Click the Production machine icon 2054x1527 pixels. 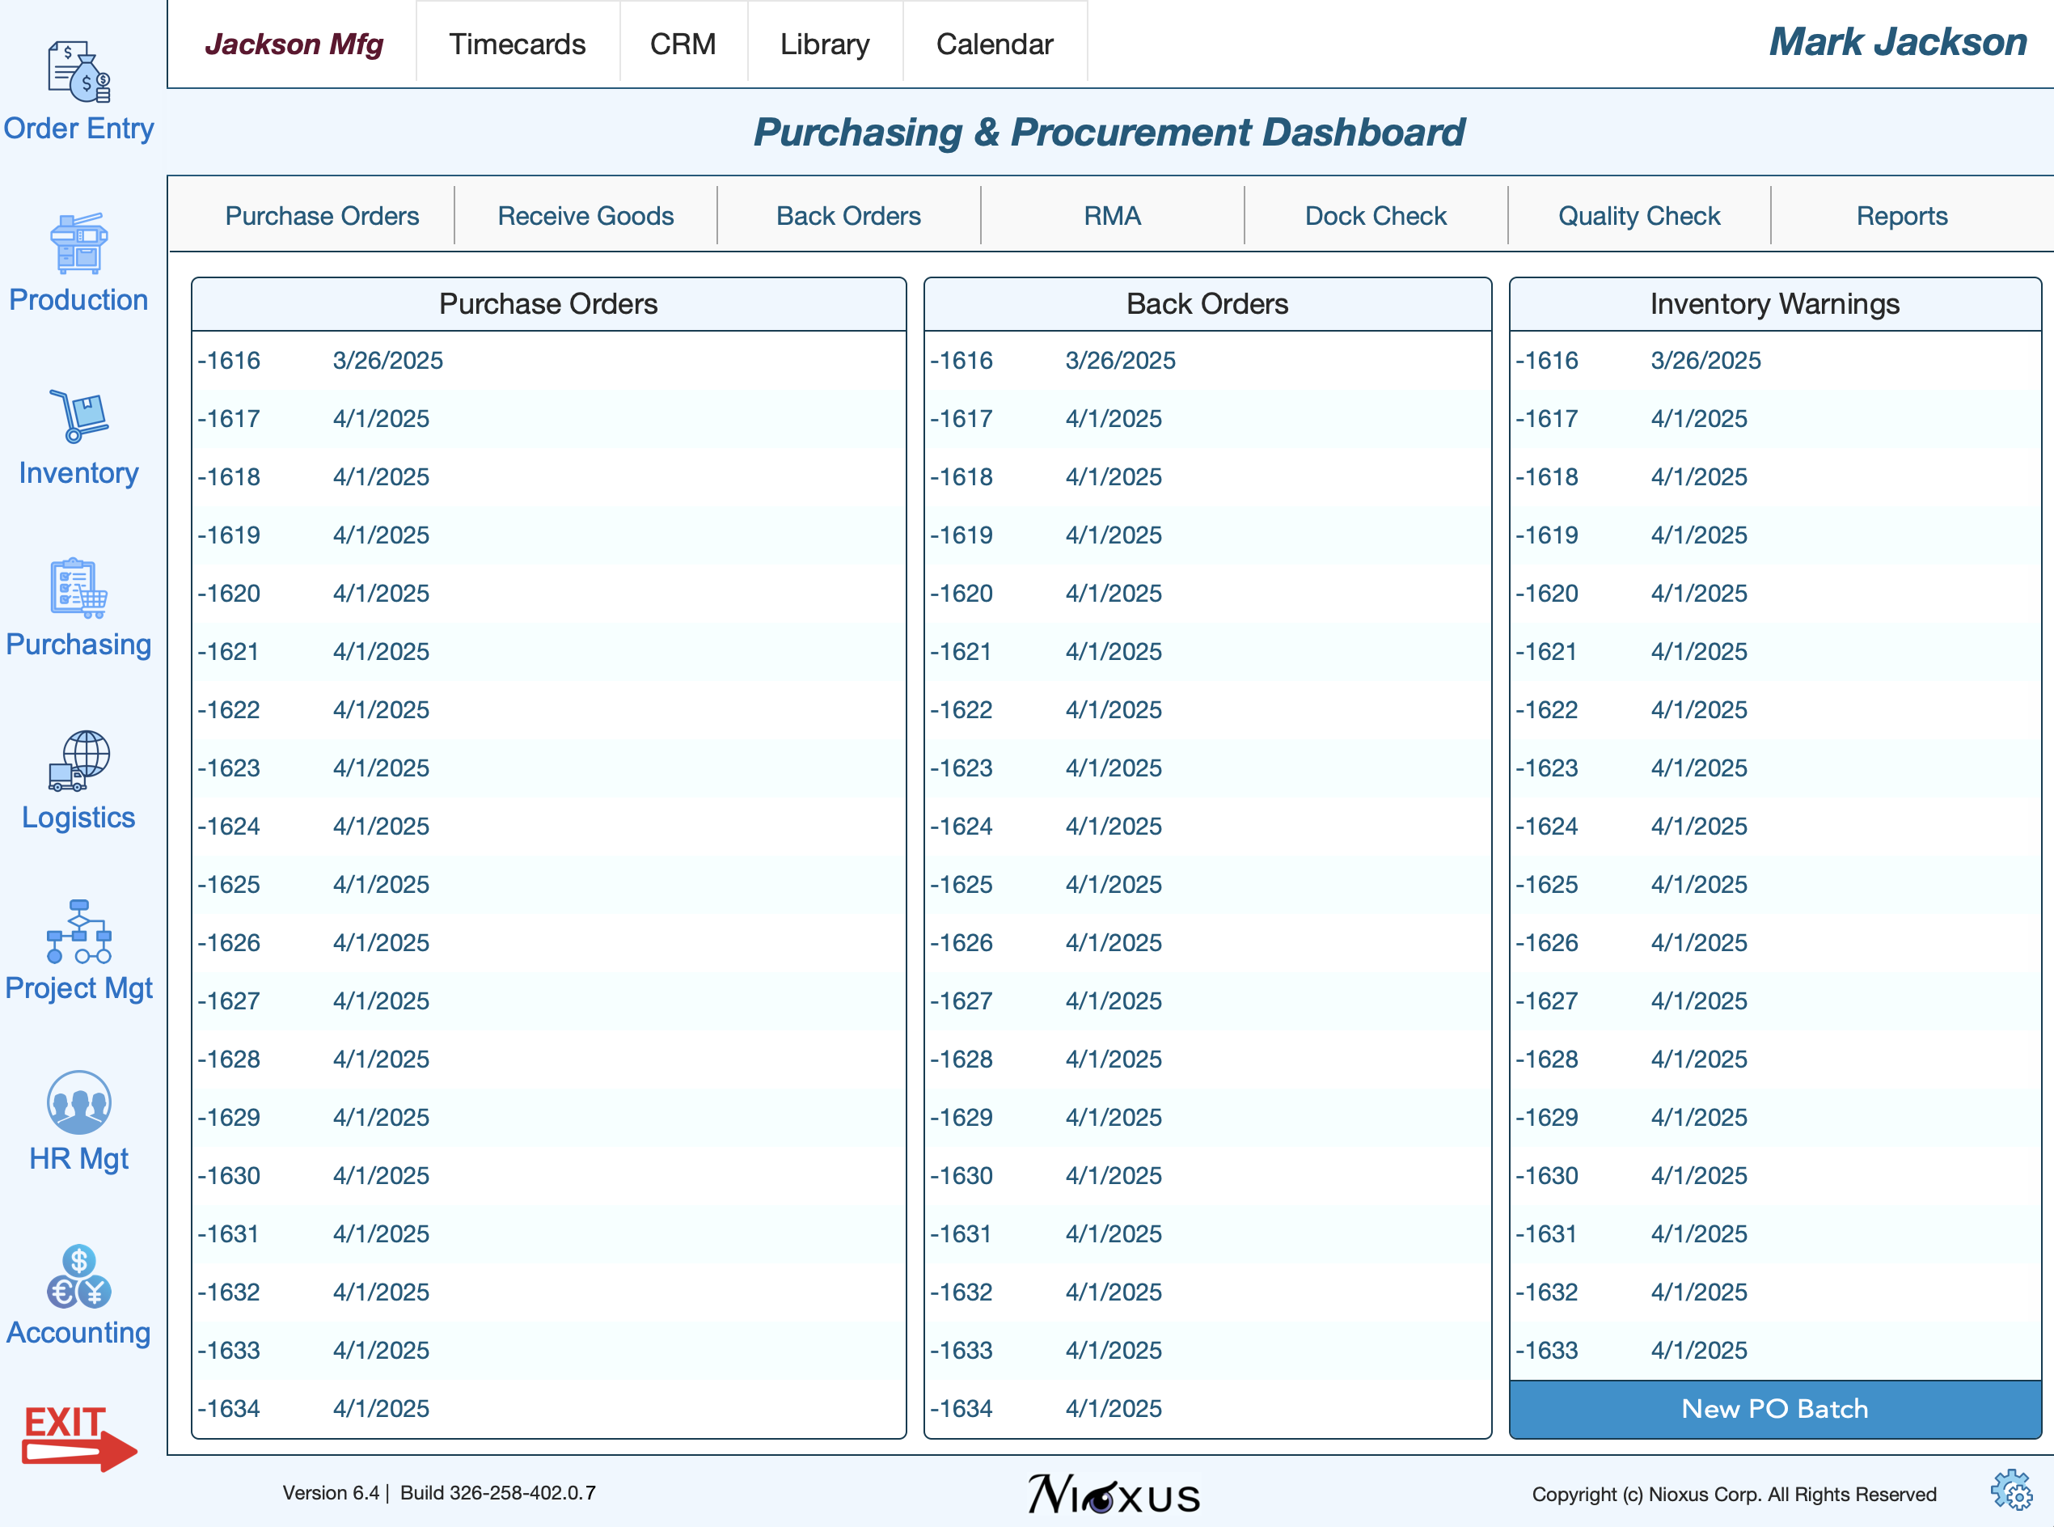point(78,243)
